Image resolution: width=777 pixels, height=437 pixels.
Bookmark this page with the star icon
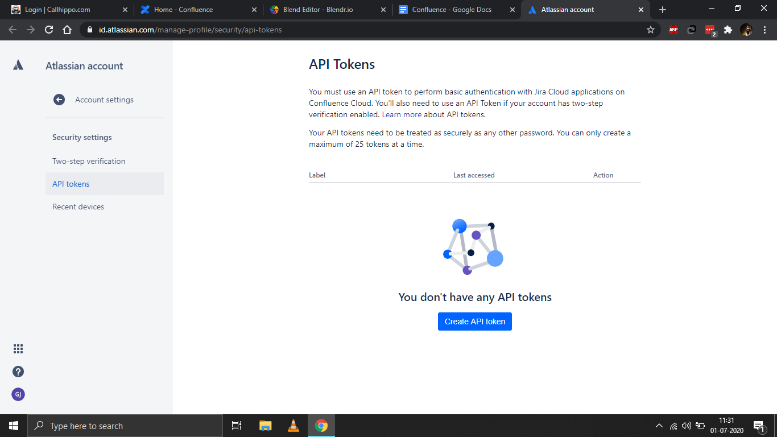651,30
